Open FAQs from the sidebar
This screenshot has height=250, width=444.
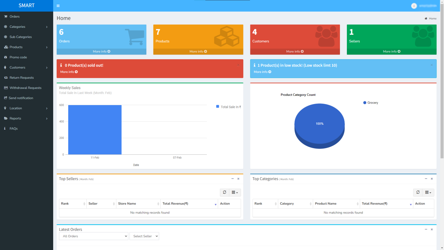[x=13, y=128]
